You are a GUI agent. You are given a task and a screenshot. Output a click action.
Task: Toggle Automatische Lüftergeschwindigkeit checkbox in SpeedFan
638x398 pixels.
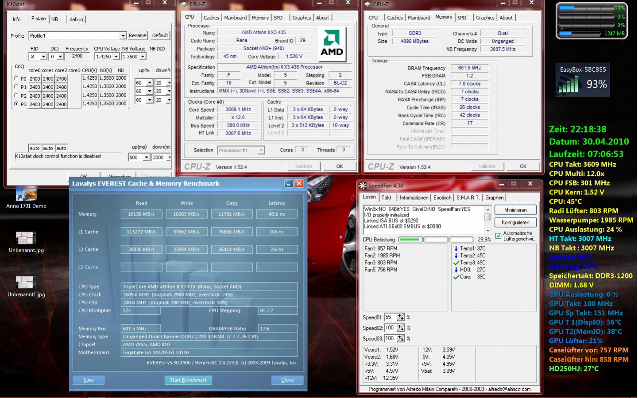pyautogui.click(x=498, y=236)
